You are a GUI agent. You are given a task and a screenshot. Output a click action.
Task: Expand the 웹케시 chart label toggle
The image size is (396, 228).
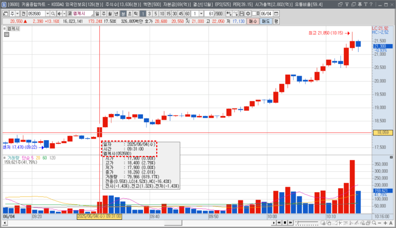coord(4,29)
